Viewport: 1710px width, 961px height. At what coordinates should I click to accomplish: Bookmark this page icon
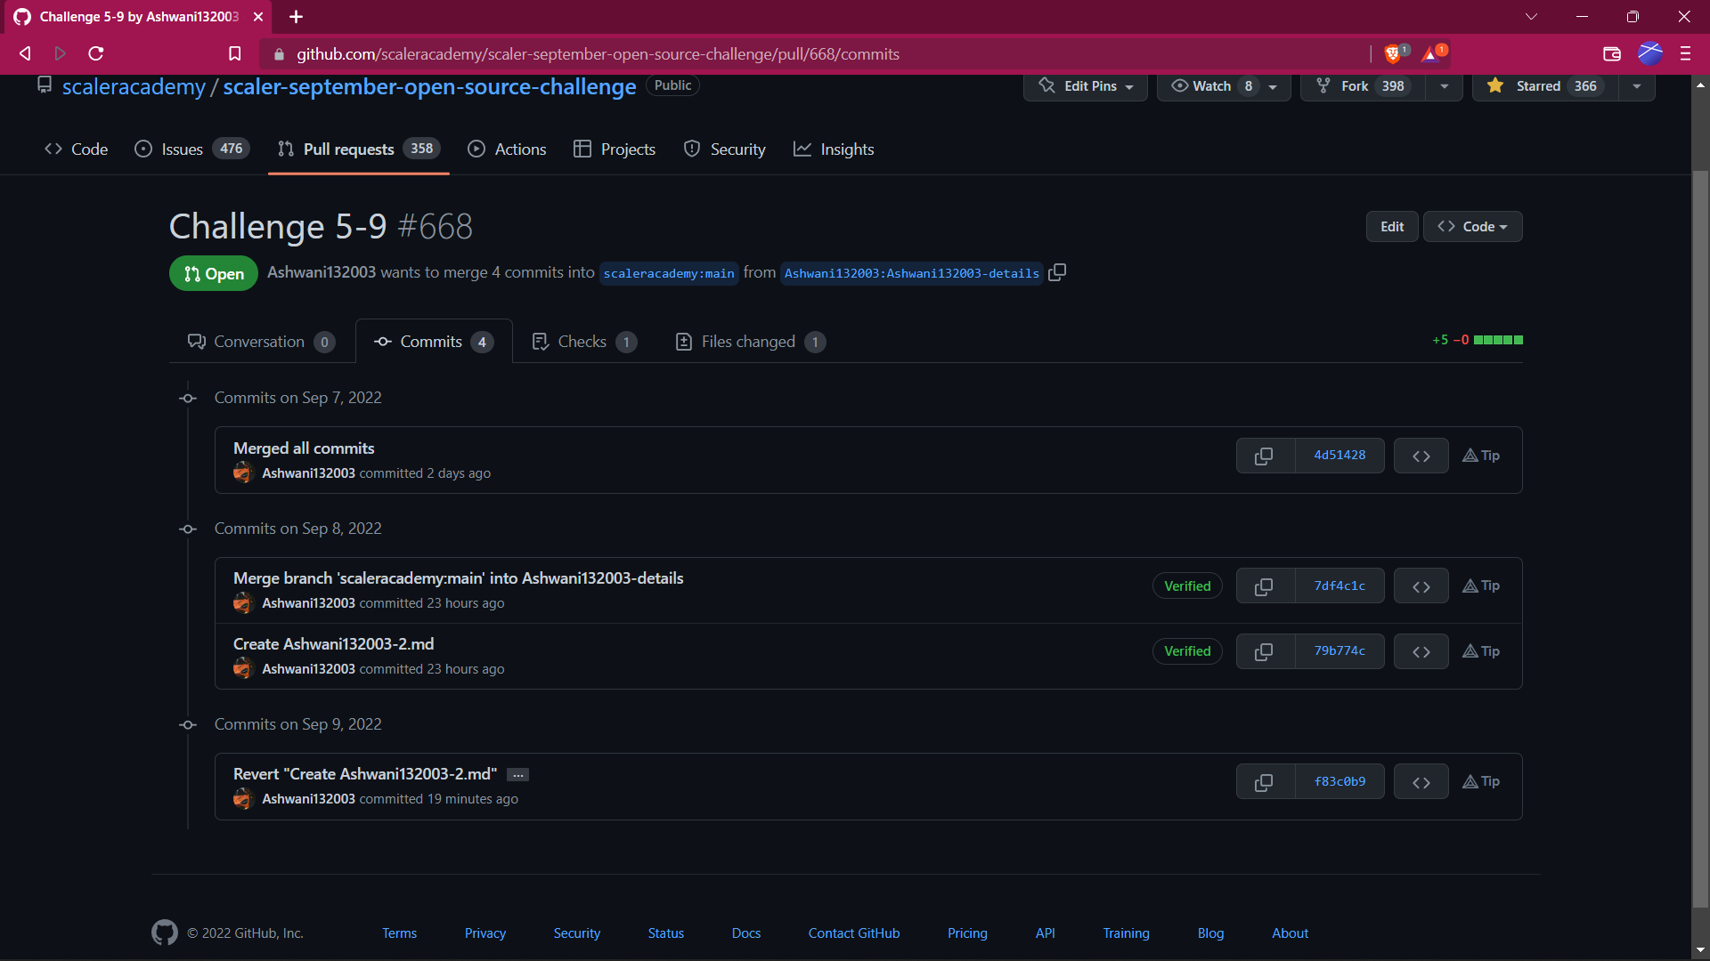tap(234, 54)
